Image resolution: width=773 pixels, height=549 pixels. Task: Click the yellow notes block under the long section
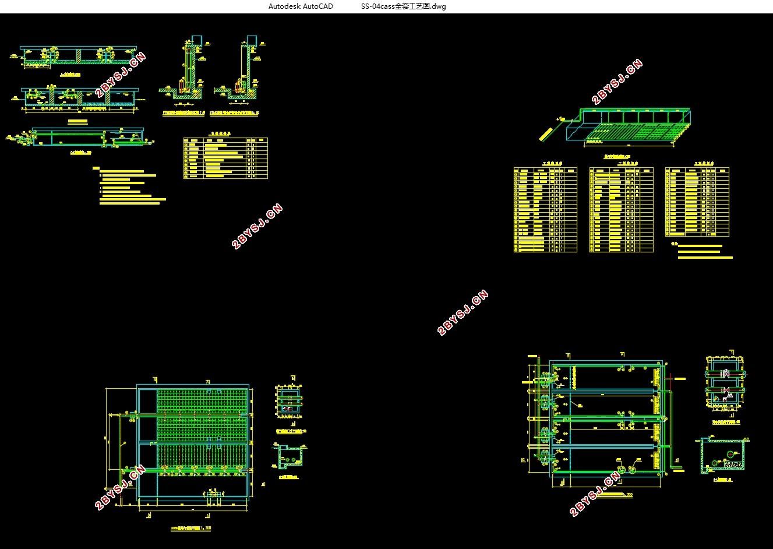tap(129, 186)
